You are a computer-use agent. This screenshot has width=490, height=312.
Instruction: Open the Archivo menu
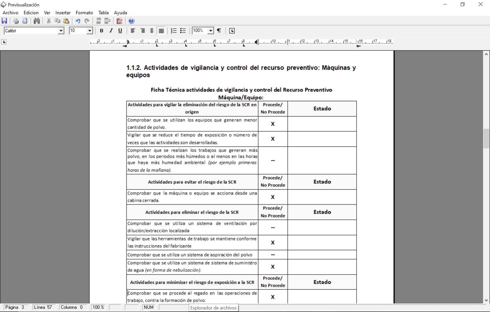coord(10,13)
